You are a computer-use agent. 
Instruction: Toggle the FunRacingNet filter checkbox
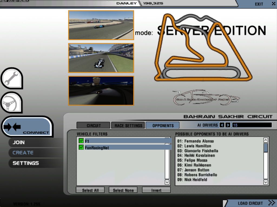81,147
